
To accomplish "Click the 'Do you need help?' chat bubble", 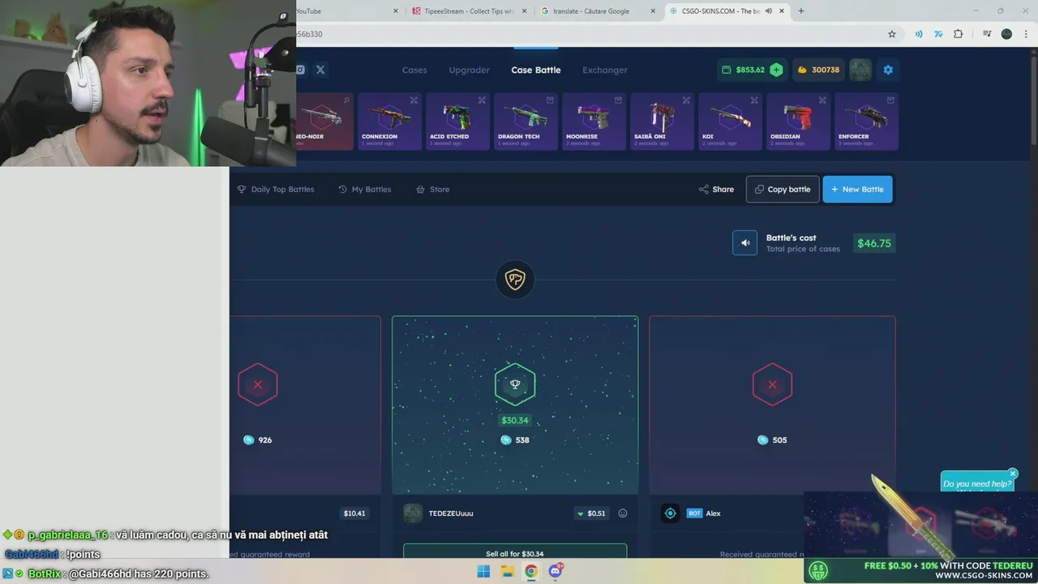I will (977, 483).
